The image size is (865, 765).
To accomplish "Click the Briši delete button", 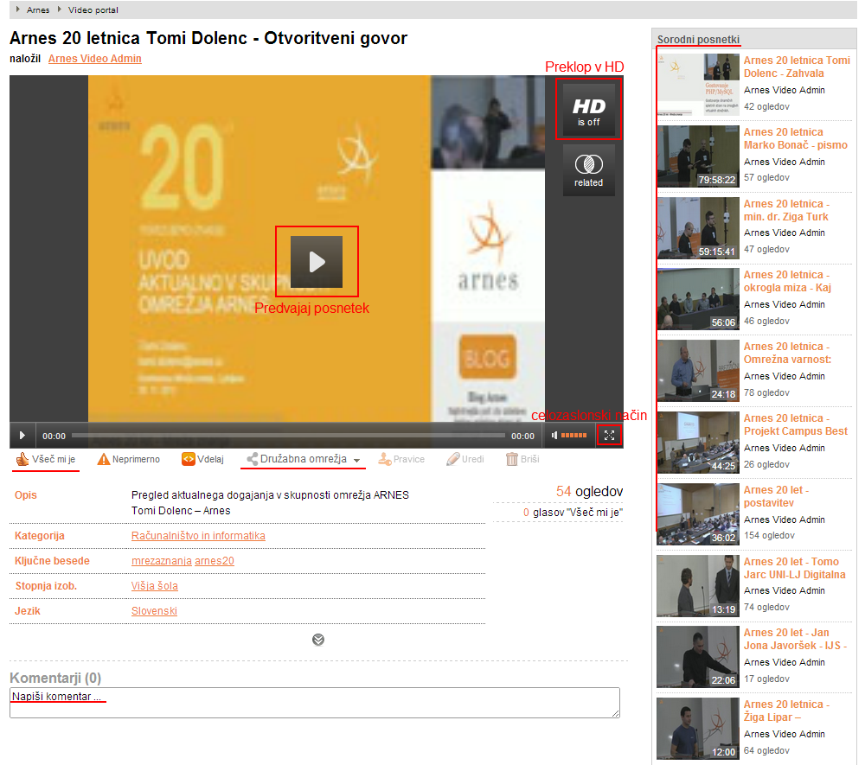I will 522,459.
